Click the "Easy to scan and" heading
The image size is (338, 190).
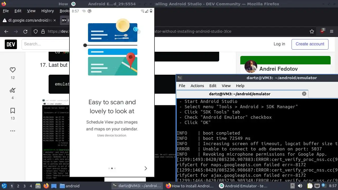tap(112, 102)
